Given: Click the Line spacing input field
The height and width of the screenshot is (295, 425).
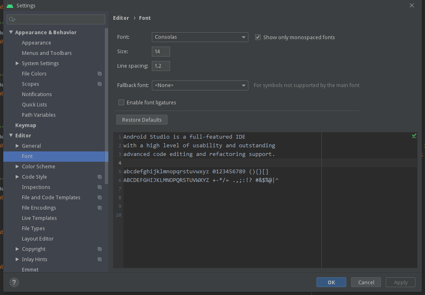Looking at the screenshot, I should click(161, 66).
